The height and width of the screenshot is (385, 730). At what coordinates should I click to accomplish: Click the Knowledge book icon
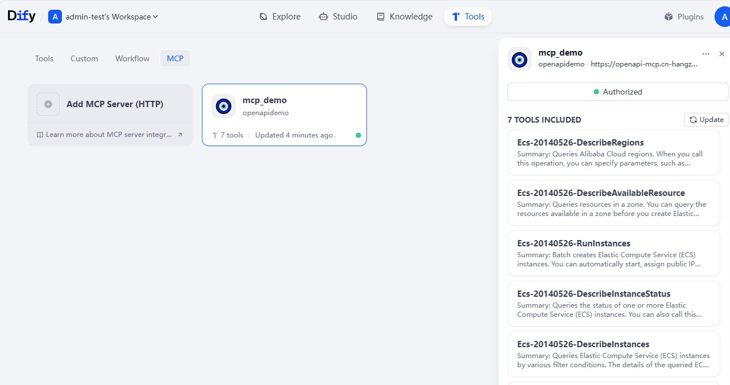point(381,17)
